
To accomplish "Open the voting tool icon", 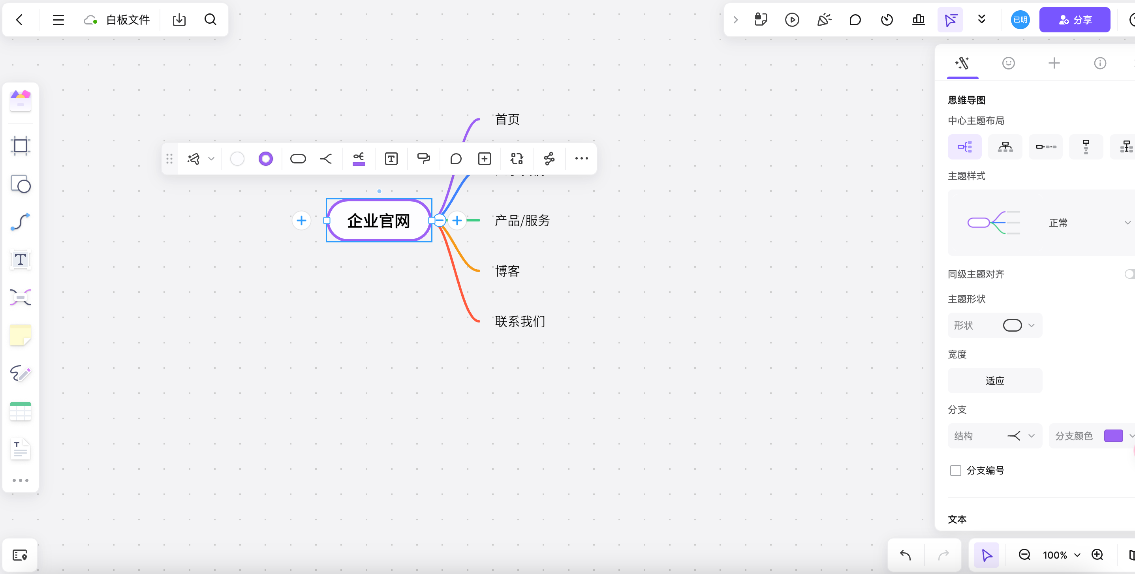I will pos(918,20).
